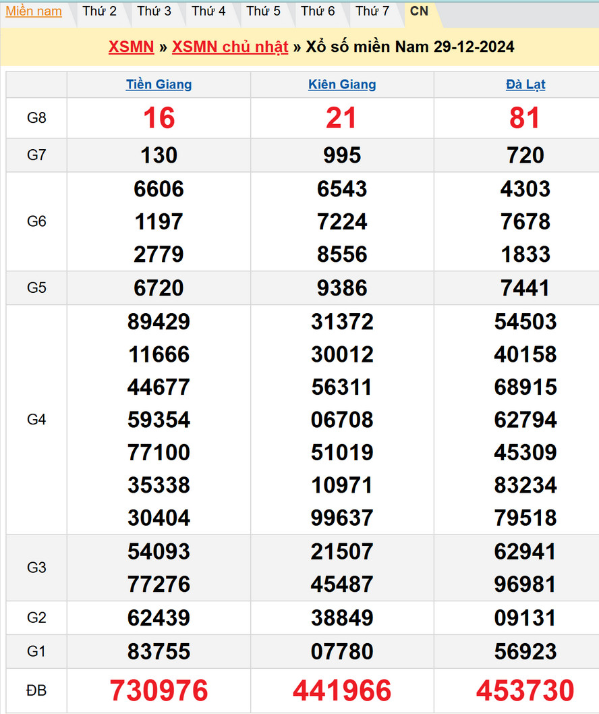Select Kiên Giang G1 number 07780
The height and width of the screenshot is (714, 599).
pos(342,651)
